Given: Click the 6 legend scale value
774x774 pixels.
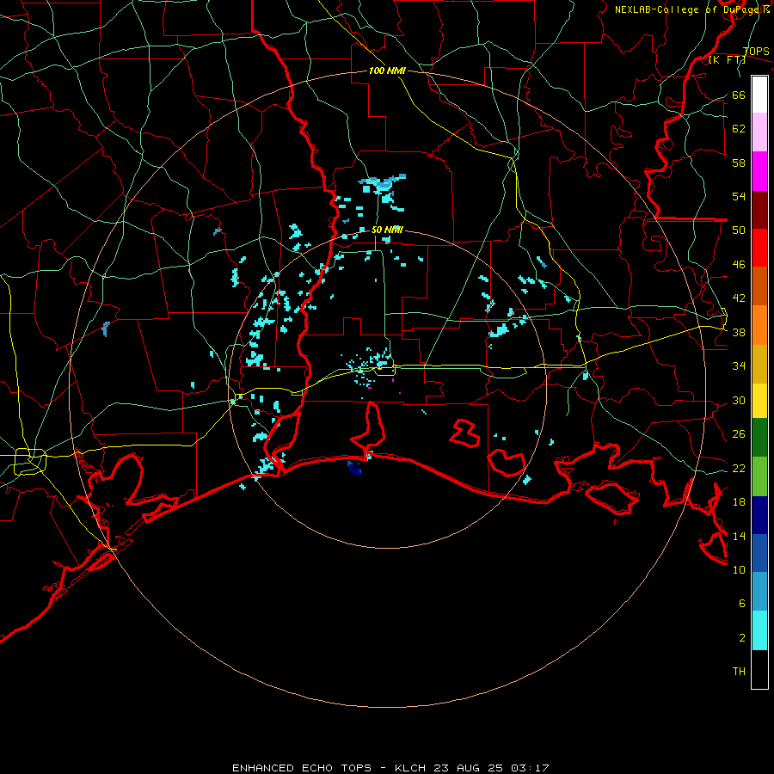Looking at the screenshot, I should pyautogui.click(x=742, y=604).
